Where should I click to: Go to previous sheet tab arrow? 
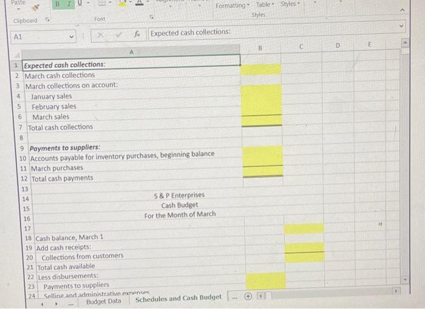(42, 304)
